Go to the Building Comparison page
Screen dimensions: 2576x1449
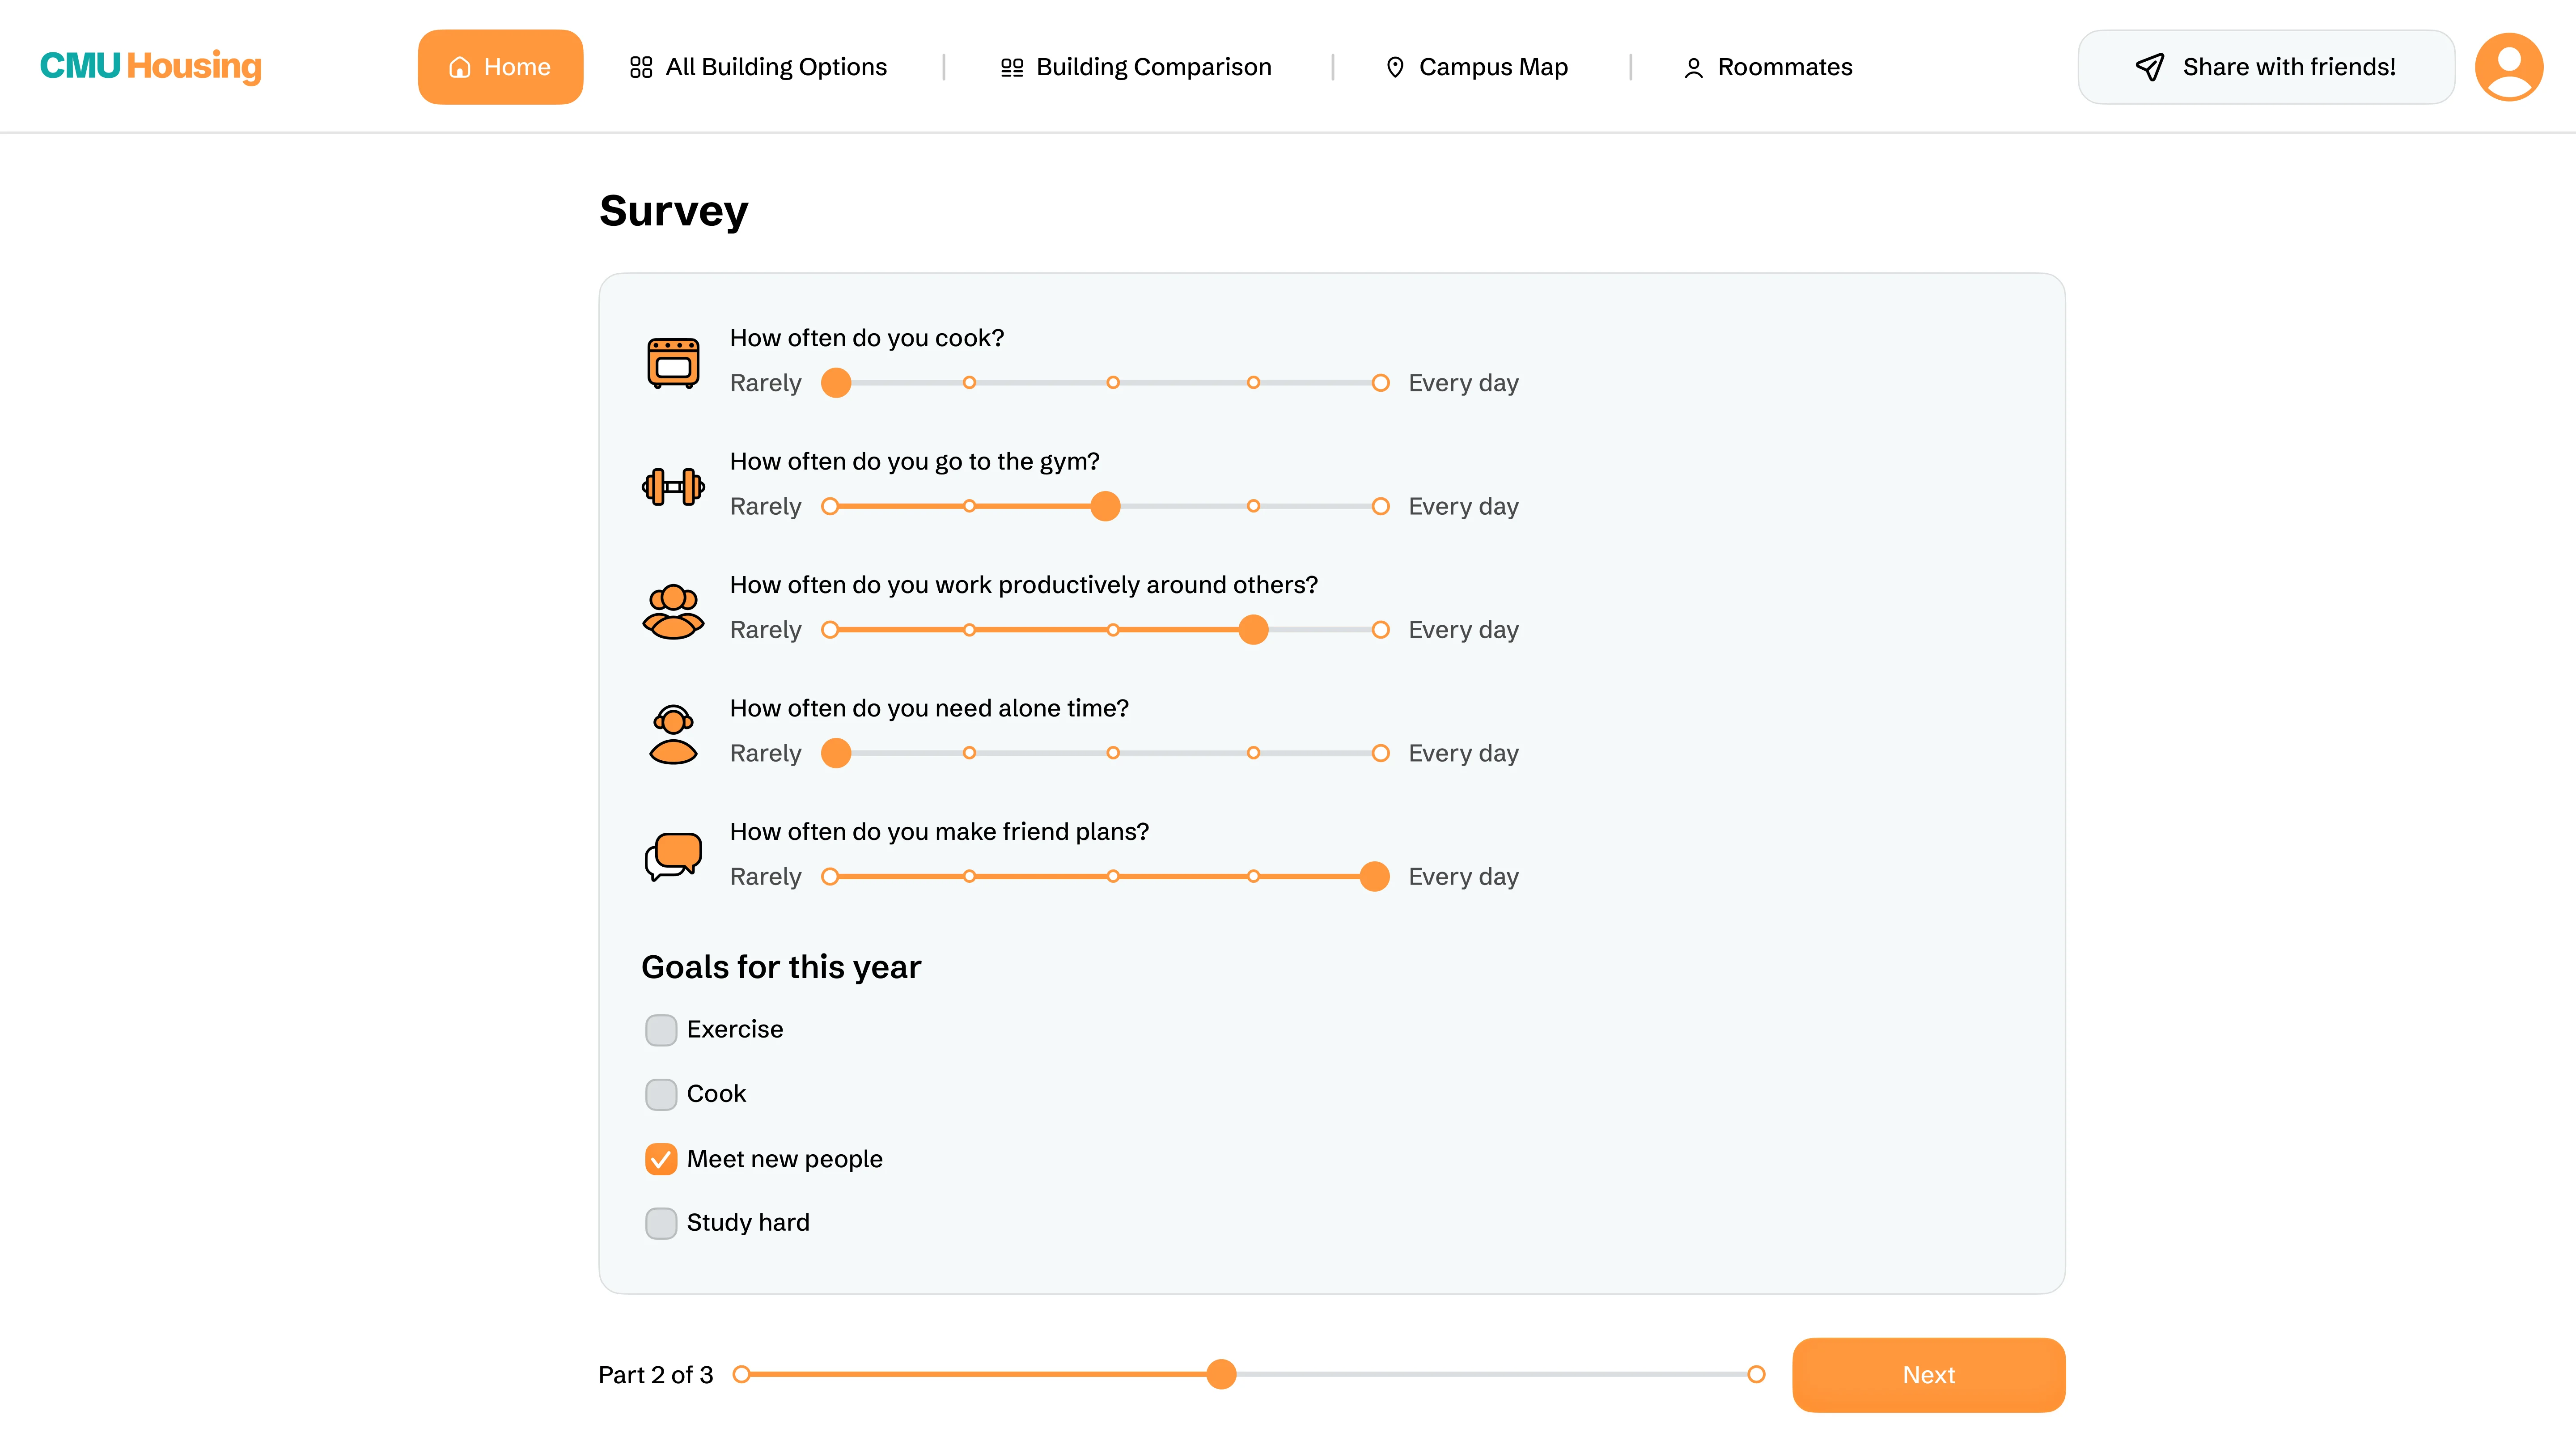click(x=1136, y=67)
